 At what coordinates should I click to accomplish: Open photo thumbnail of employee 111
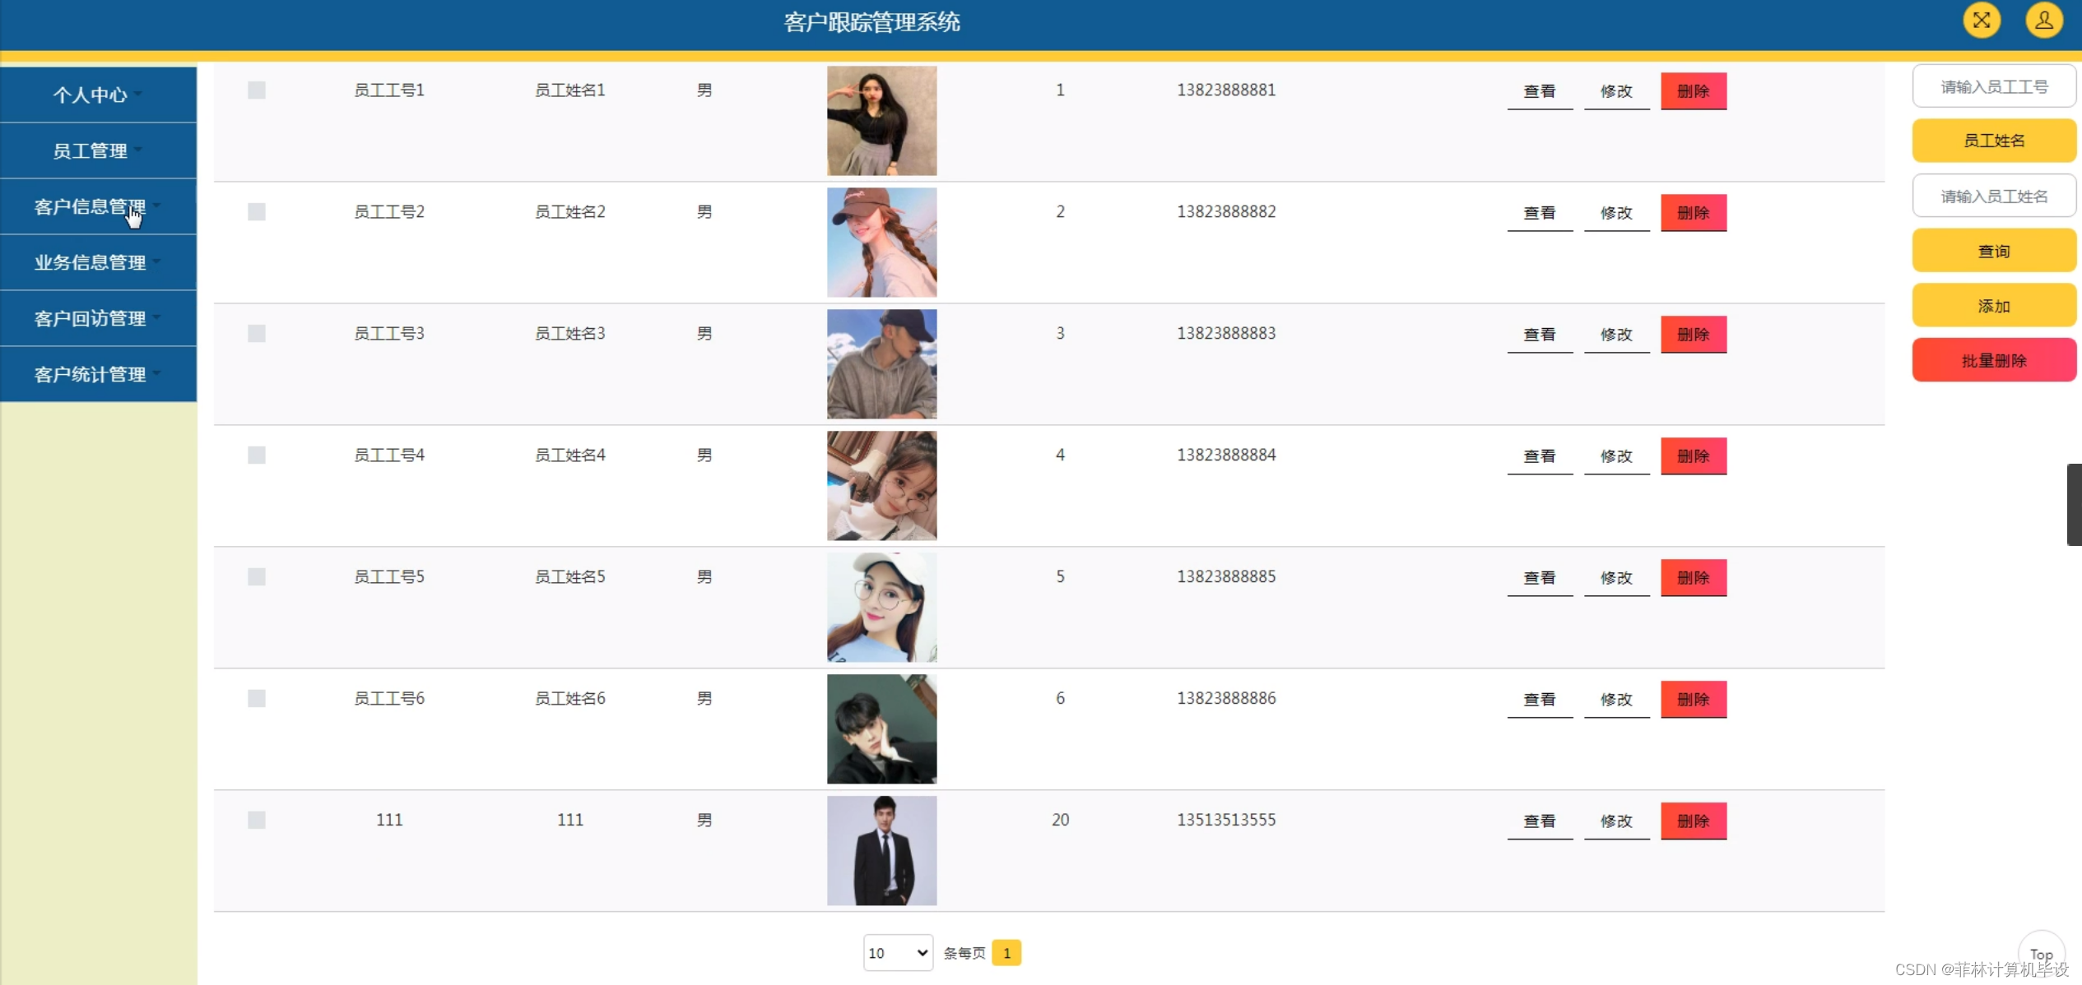coord(881,850)
